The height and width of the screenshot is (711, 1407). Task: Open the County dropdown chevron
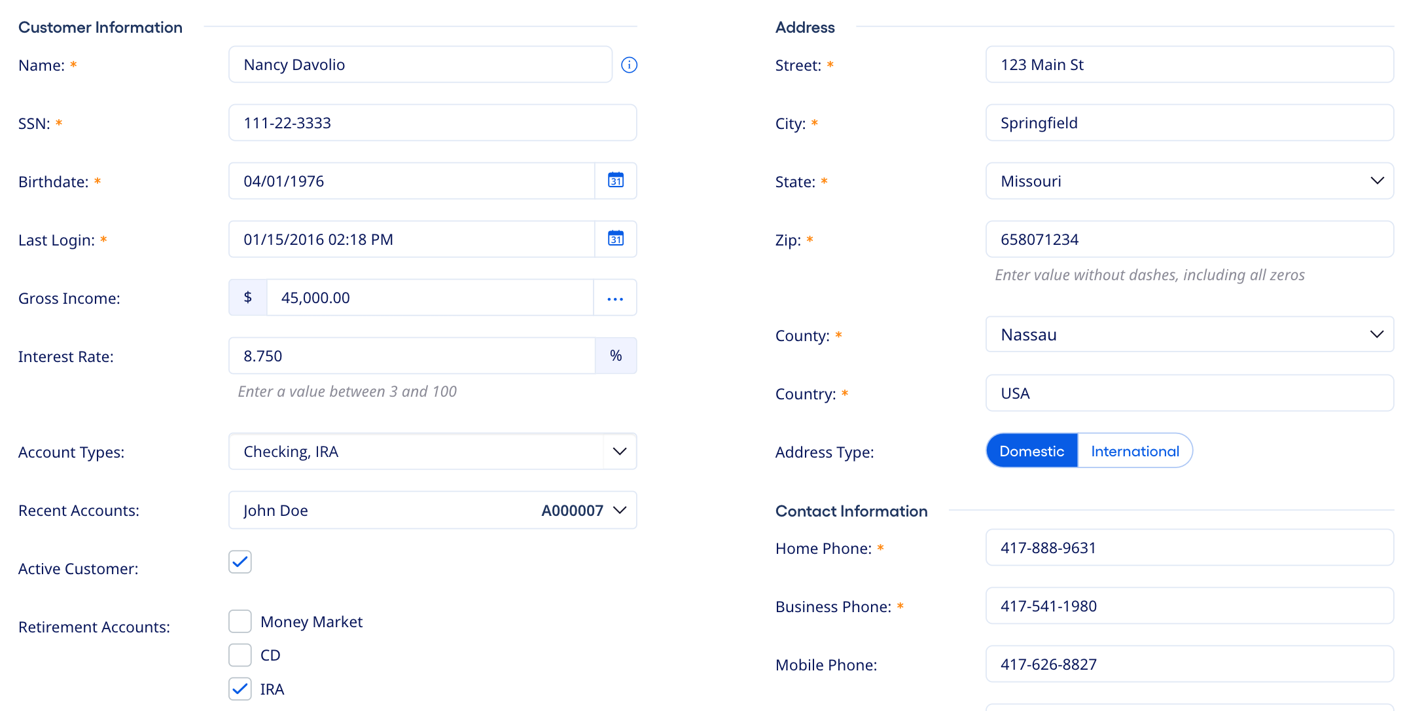point(1376,334)
